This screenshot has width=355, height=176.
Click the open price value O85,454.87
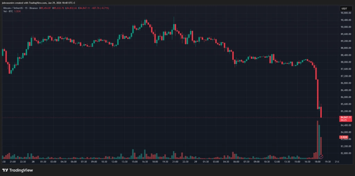point(45,8)
